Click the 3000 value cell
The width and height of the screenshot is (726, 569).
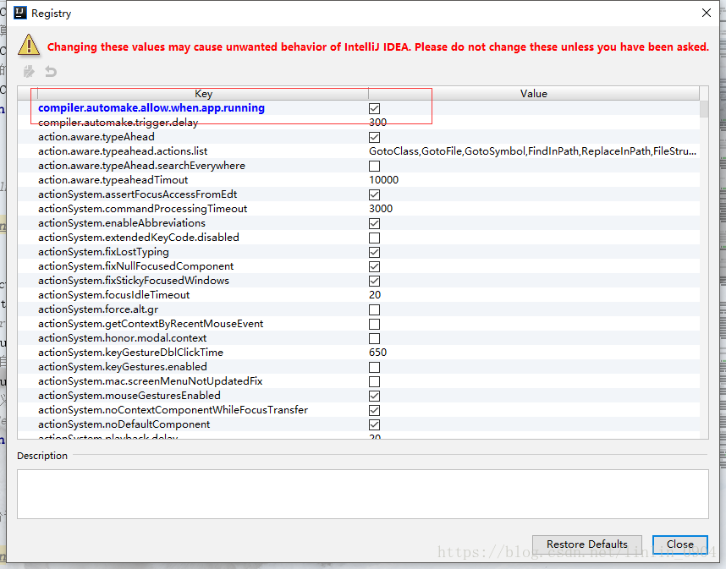point(381,209)
